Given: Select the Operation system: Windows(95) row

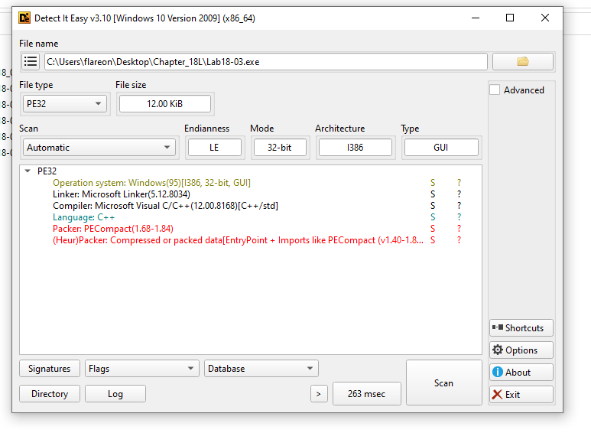Looking at the screenshot, I should [151, 183].
